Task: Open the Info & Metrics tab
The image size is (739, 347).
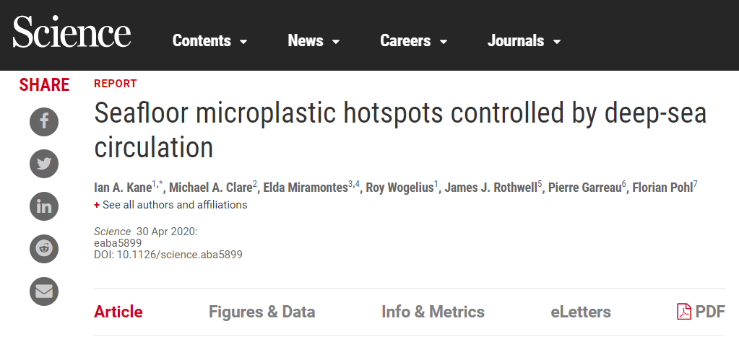Action: click(x=433, y=312)
